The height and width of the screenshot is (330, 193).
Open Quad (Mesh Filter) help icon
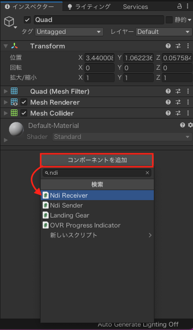[168, 91]
